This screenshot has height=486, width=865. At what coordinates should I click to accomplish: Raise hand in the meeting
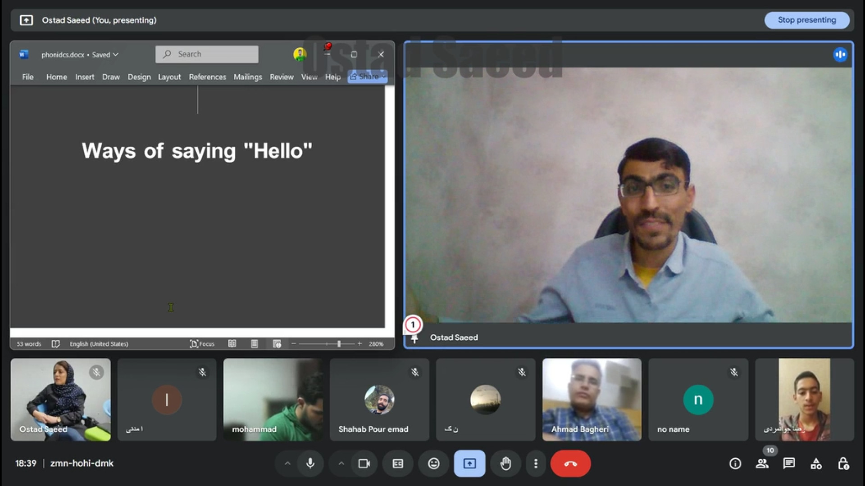point(505,463)
